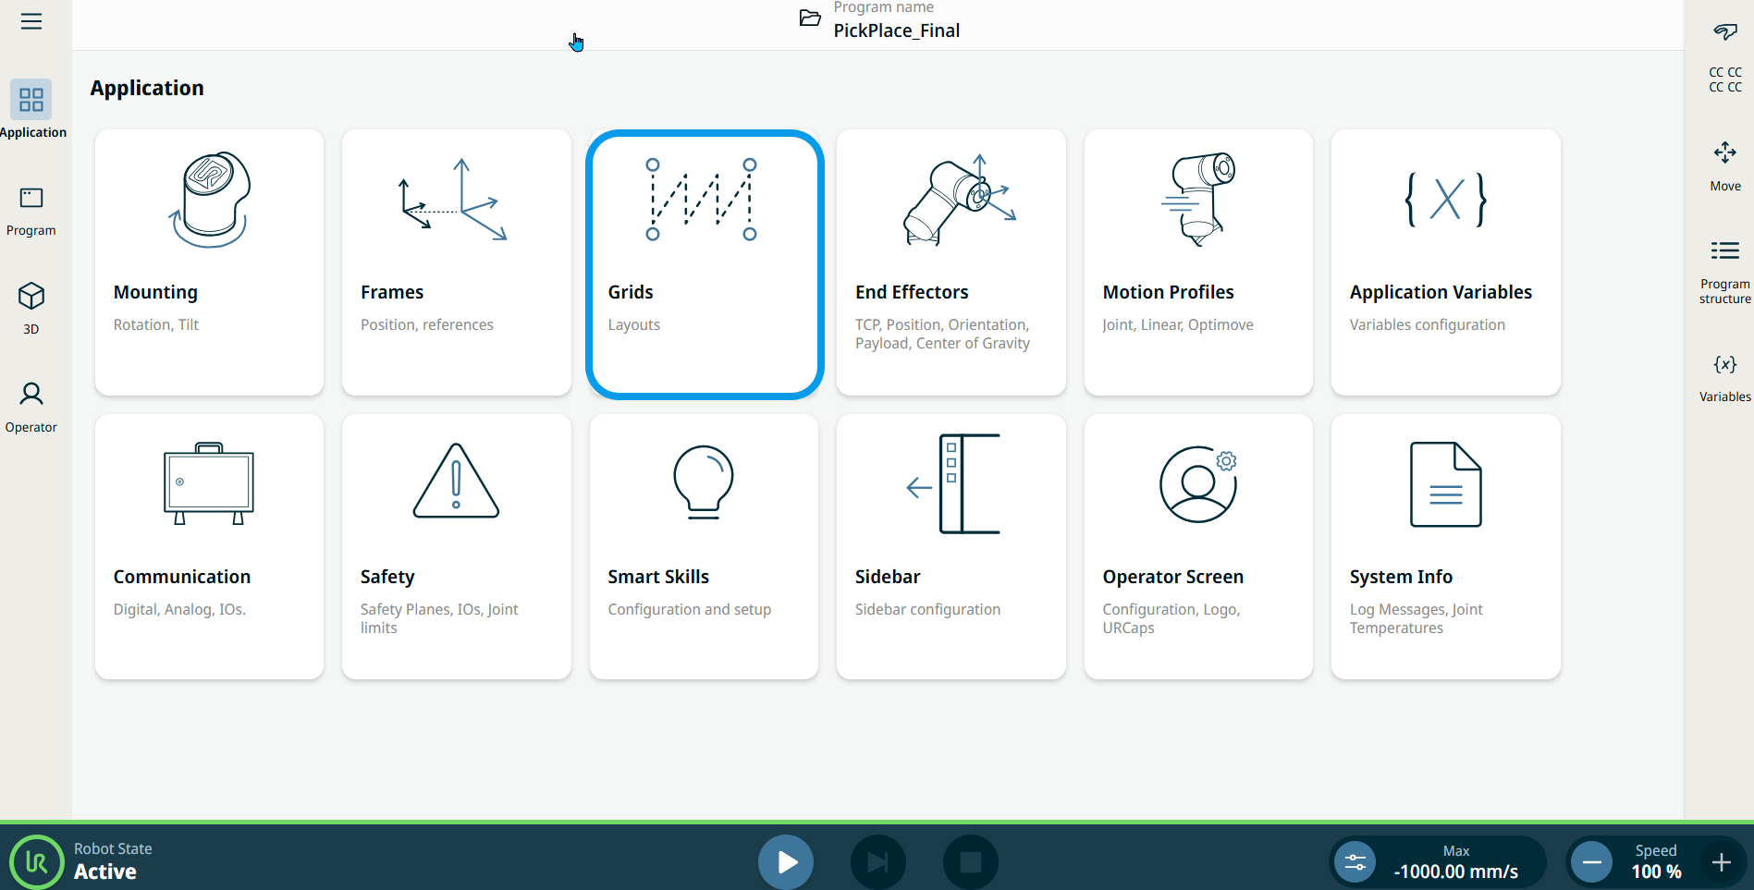Decrease speed with the minus button
The width and height of the screenshot is (1754, 890).
coord(1591,862)
